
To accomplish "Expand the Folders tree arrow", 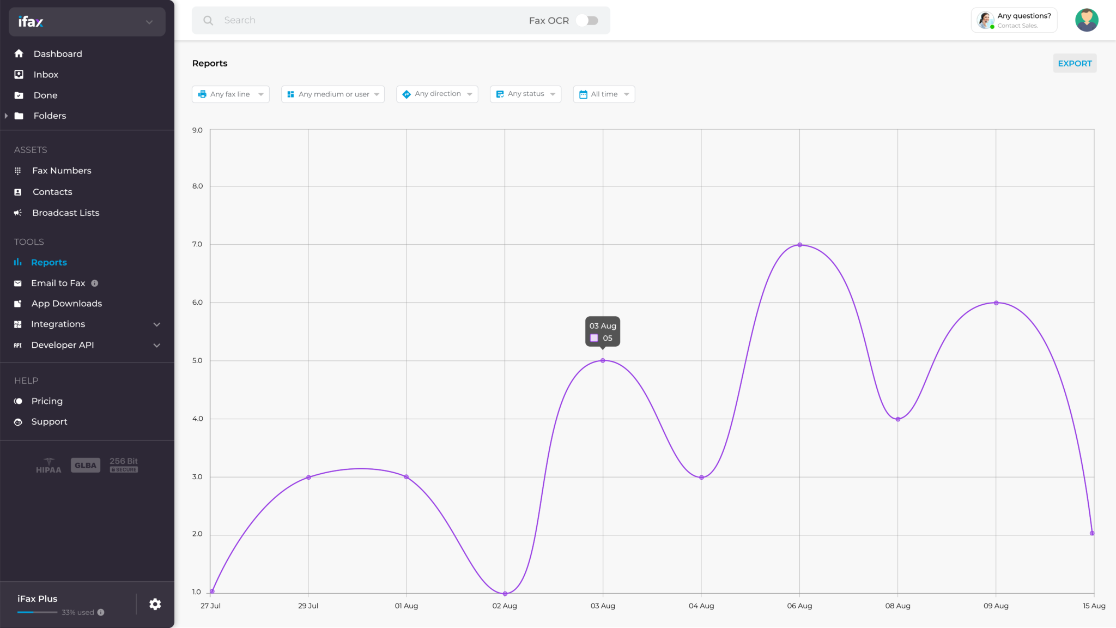I will (6, 116).
